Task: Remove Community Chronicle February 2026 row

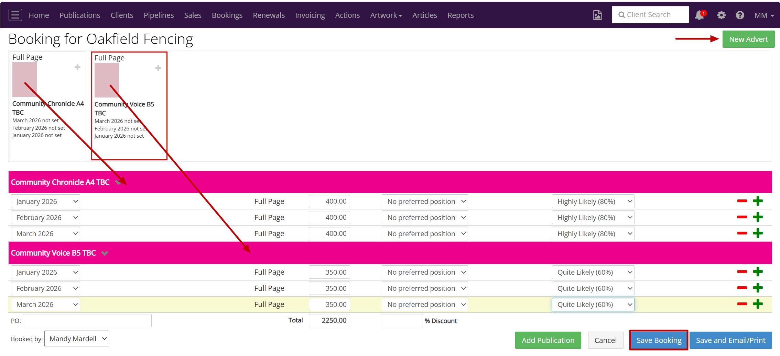Action: pos(742,217)
